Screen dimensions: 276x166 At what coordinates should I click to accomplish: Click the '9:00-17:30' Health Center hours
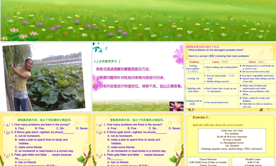[253, 162]
